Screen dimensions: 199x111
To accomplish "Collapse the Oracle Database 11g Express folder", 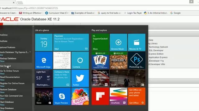I will pyautogui.click(x=30, y=52).
